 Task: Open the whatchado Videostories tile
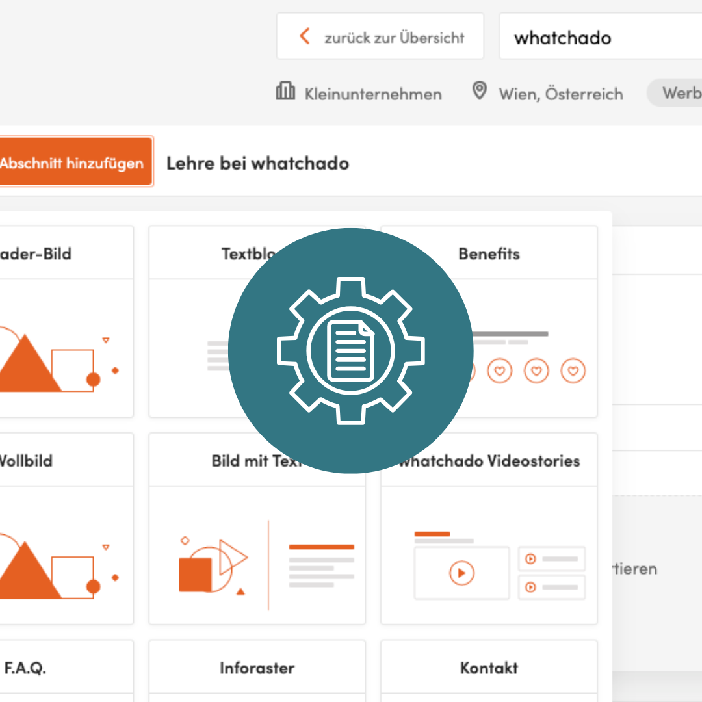tap(489, 461)
